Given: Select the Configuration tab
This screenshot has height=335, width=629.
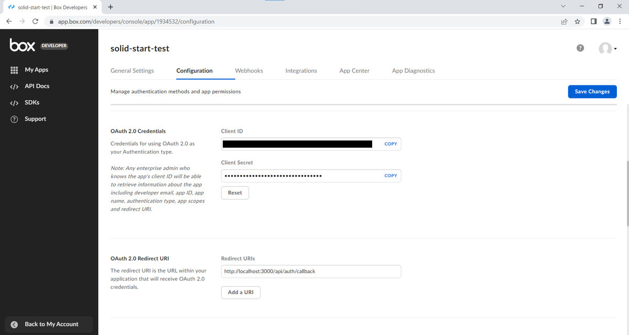Looking at the screenshot, I should (x=194, y=71).
